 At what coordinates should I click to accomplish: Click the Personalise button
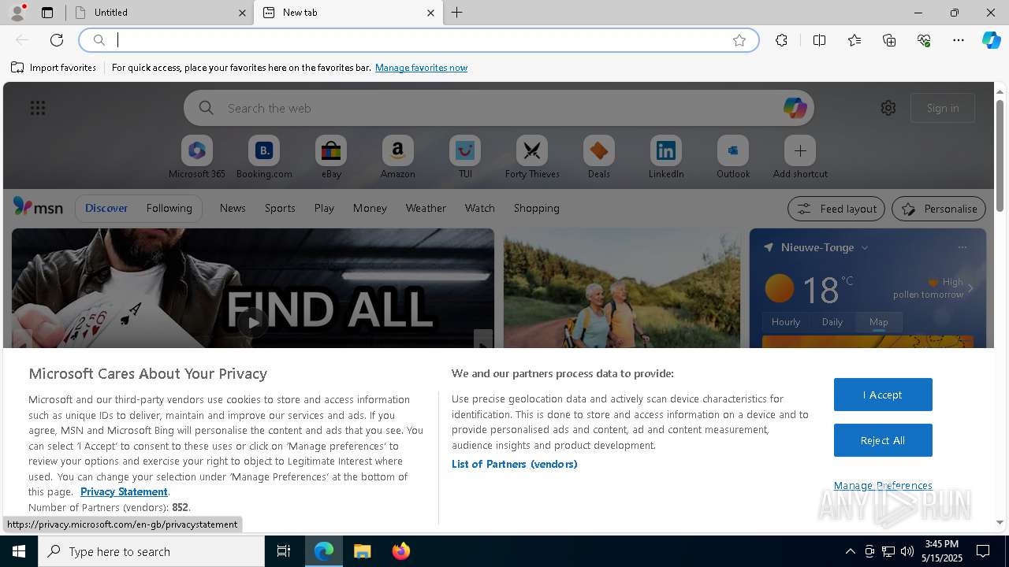pyautogui.click(x=939, y=209)
